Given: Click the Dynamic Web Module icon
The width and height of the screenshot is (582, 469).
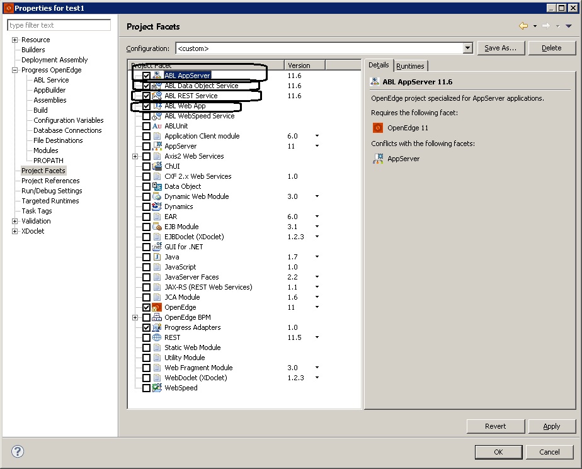Looking at the screenshot, I should 157,196.
